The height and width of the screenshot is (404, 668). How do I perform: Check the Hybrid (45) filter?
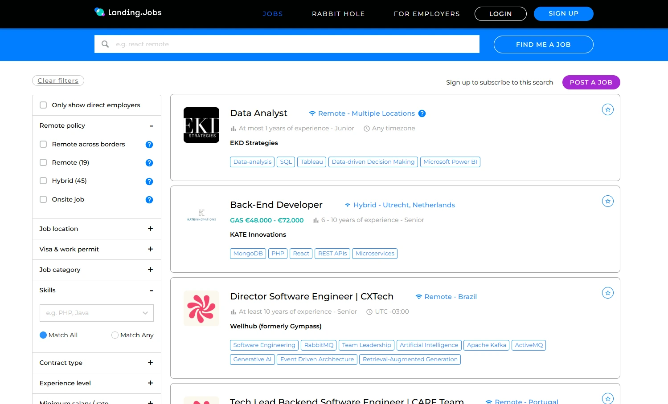pyautogui.click(x=43, y=181)
